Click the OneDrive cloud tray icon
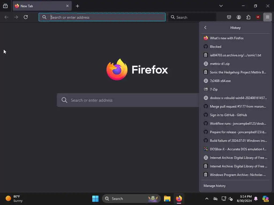The height and width of the screenshot is (205, 274). click(x=215, y=199)
